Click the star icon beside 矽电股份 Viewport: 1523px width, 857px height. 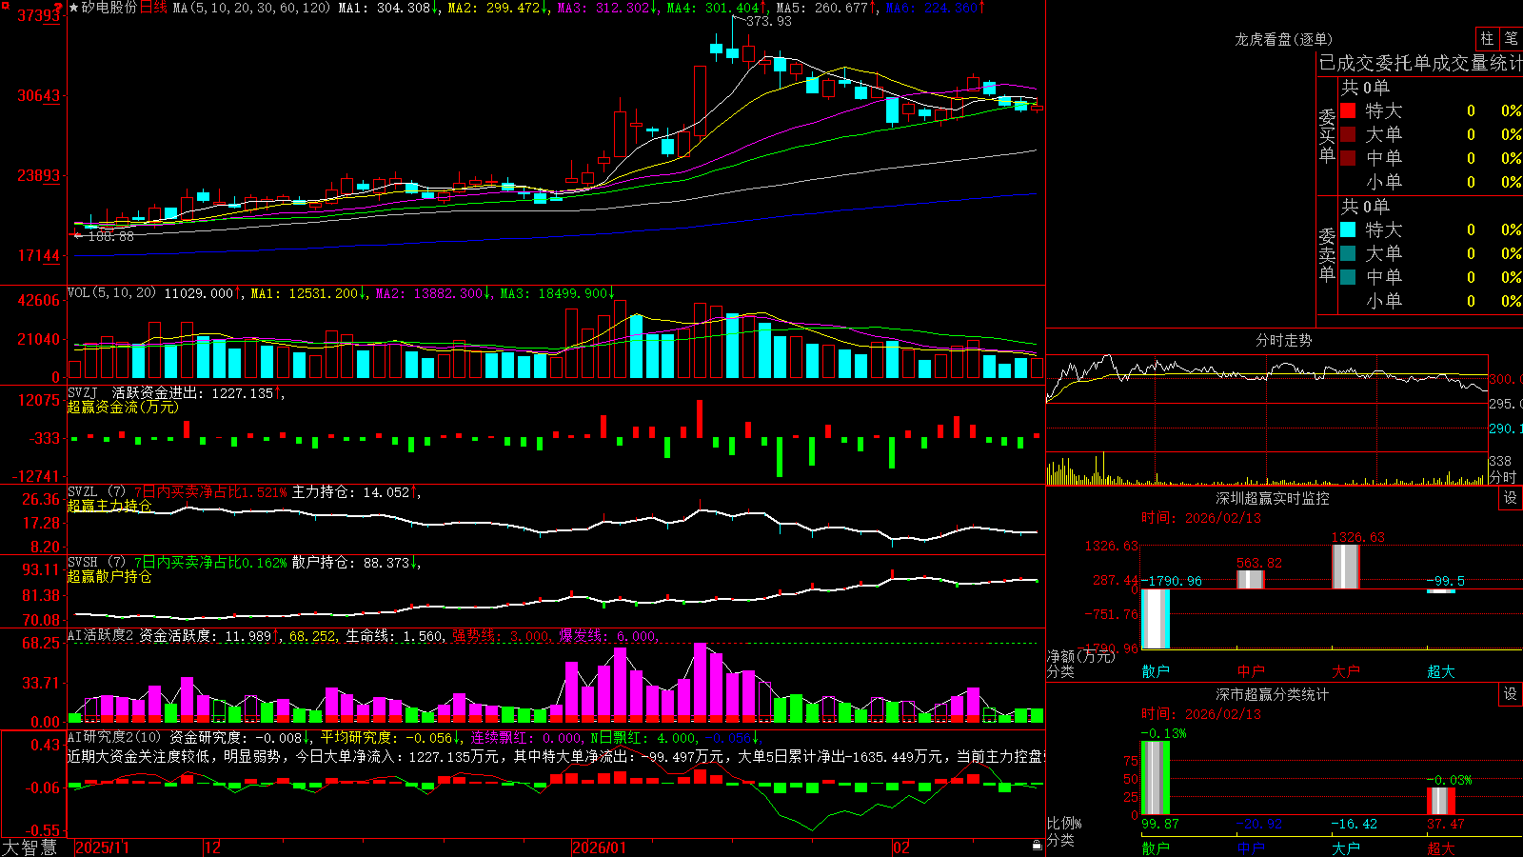click(x=74, y=8)
